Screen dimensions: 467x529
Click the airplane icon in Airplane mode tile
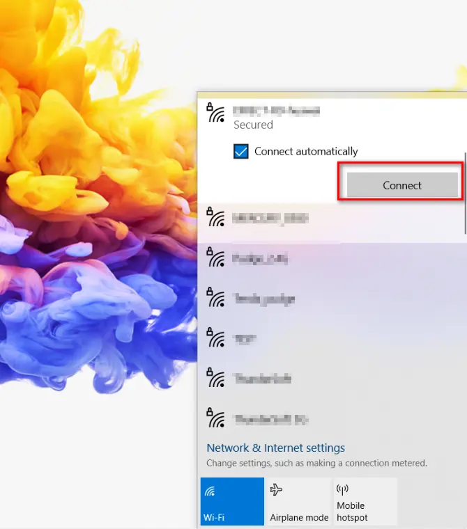pyautogui.click(x=276, y=489)
